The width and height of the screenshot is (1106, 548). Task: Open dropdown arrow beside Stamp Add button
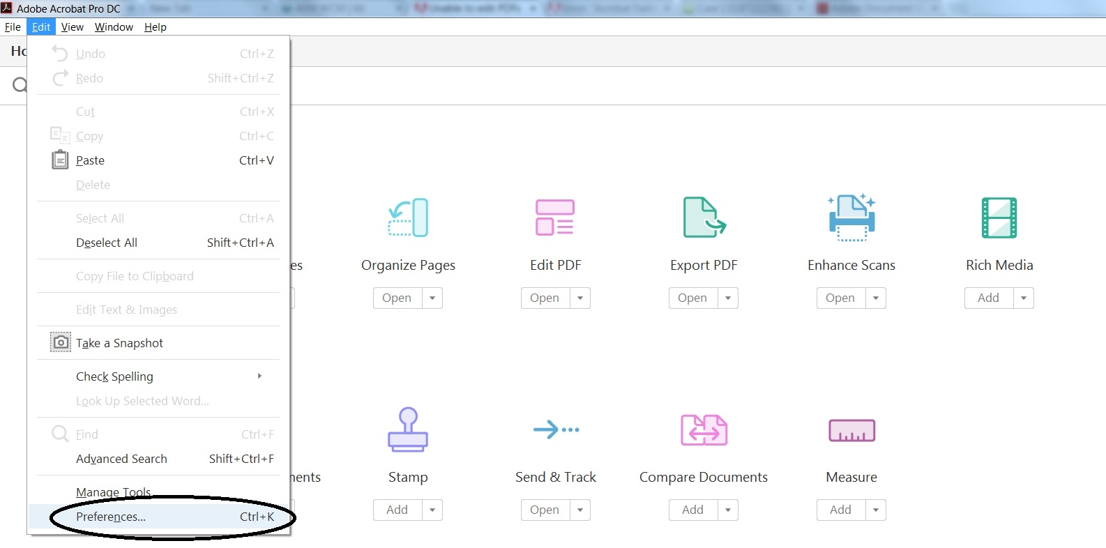[432, 510]
